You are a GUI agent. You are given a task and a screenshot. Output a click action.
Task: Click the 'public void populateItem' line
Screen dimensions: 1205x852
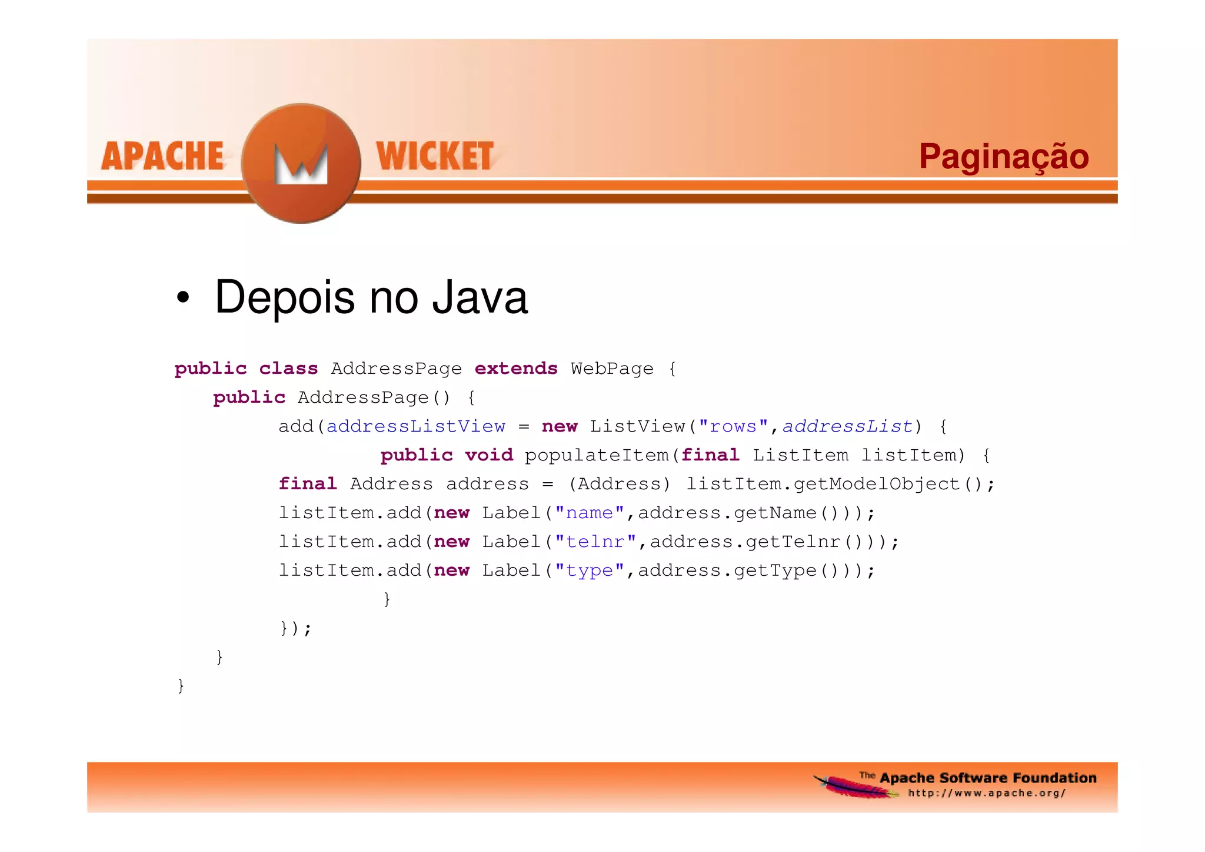[685, 455]
